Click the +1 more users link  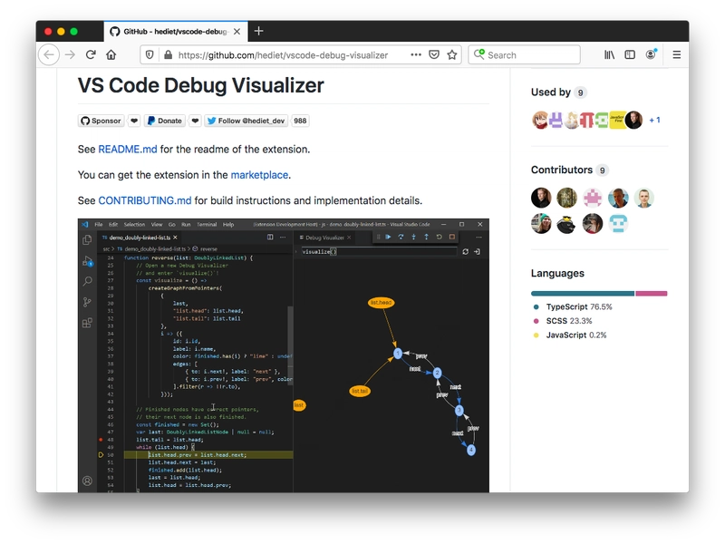(x=654, y=121)
